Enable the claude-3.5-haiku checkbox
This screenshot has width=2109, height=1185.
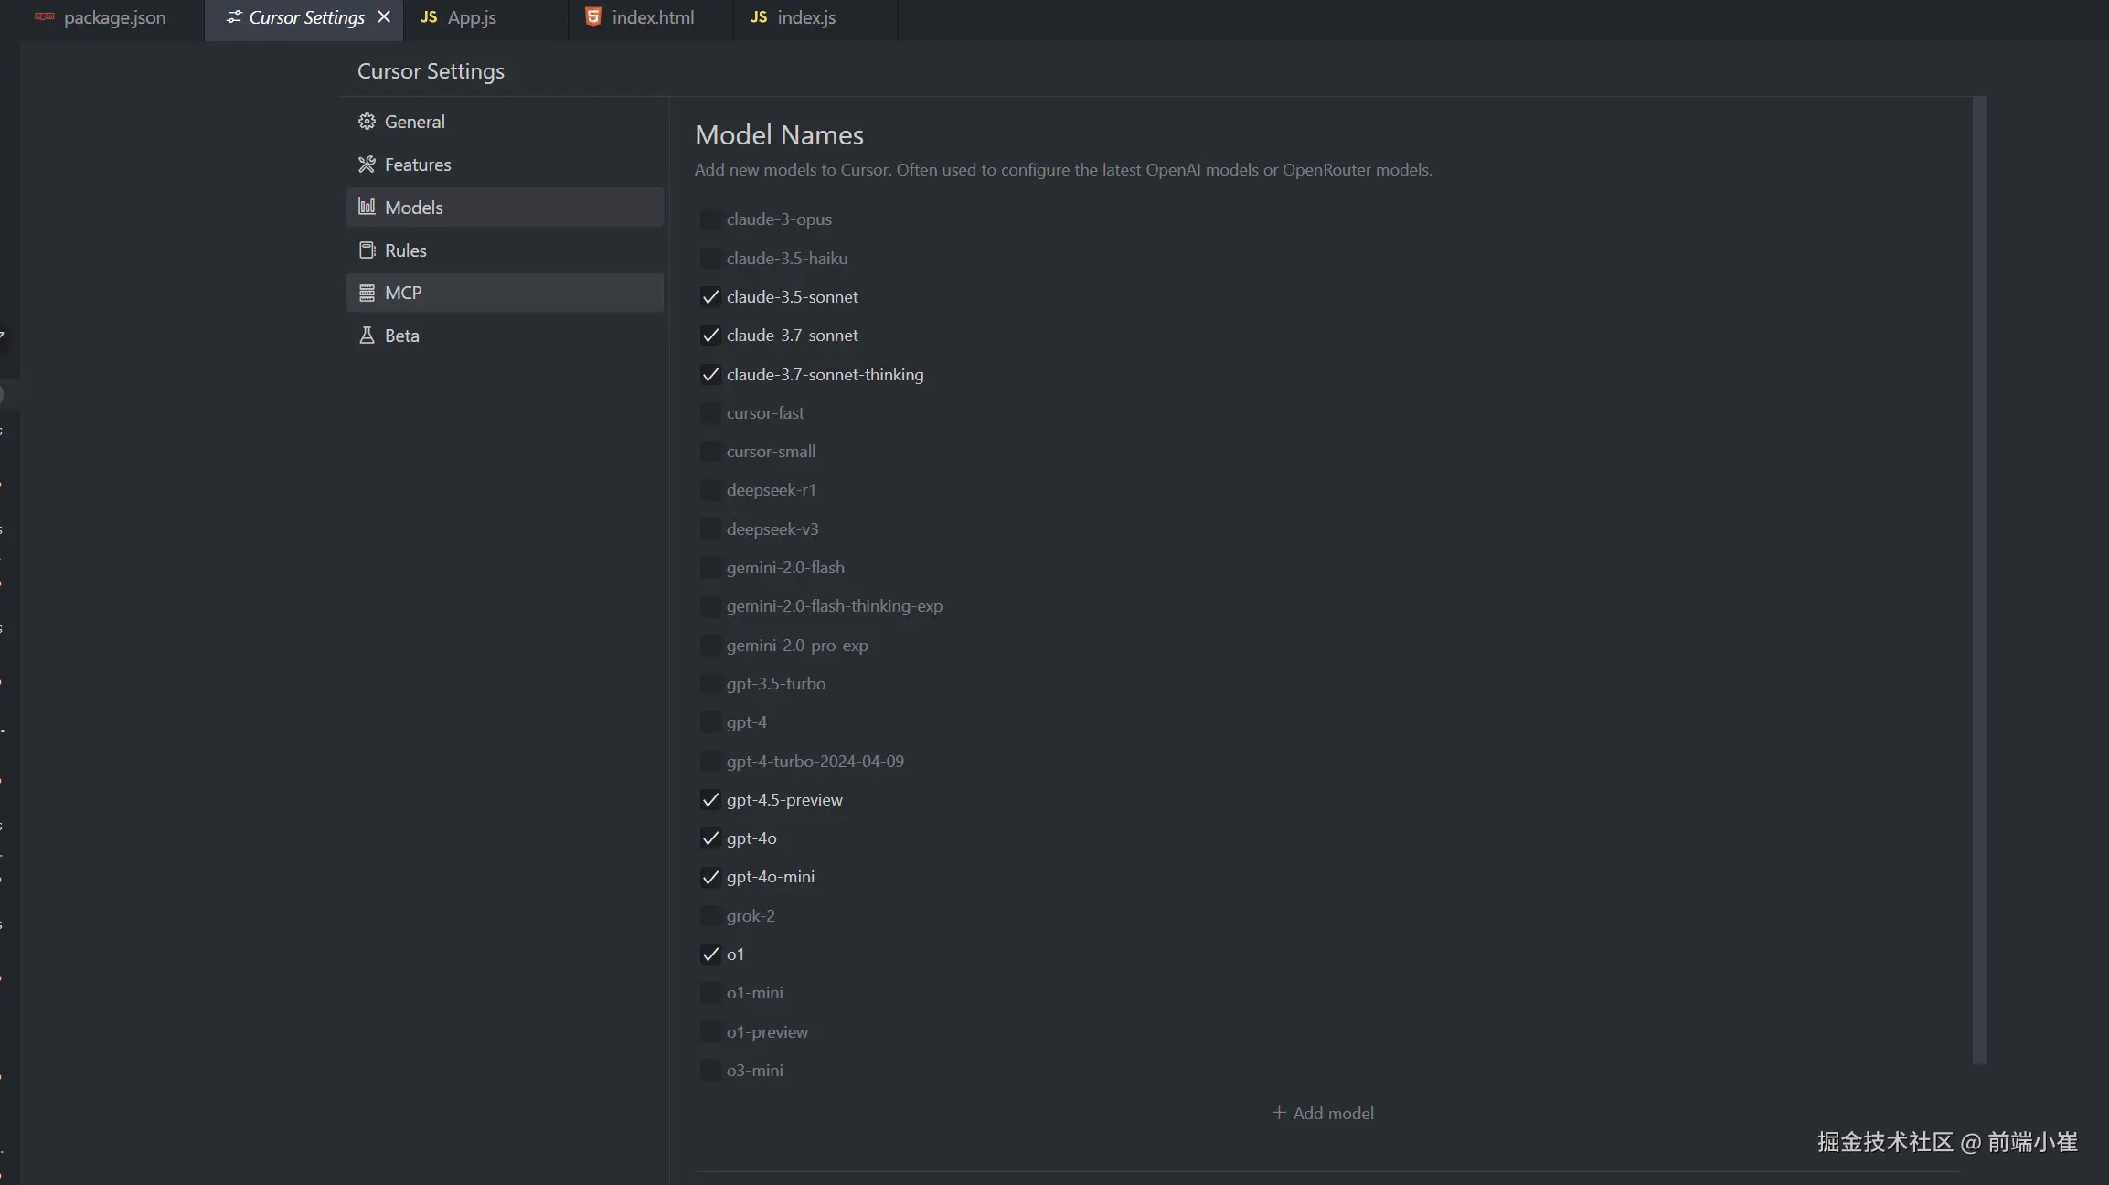coord(709,259)
